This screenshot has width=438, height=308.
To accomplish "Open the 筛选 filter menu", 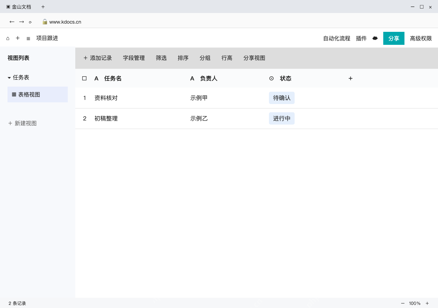I will [x=161, y=58].
